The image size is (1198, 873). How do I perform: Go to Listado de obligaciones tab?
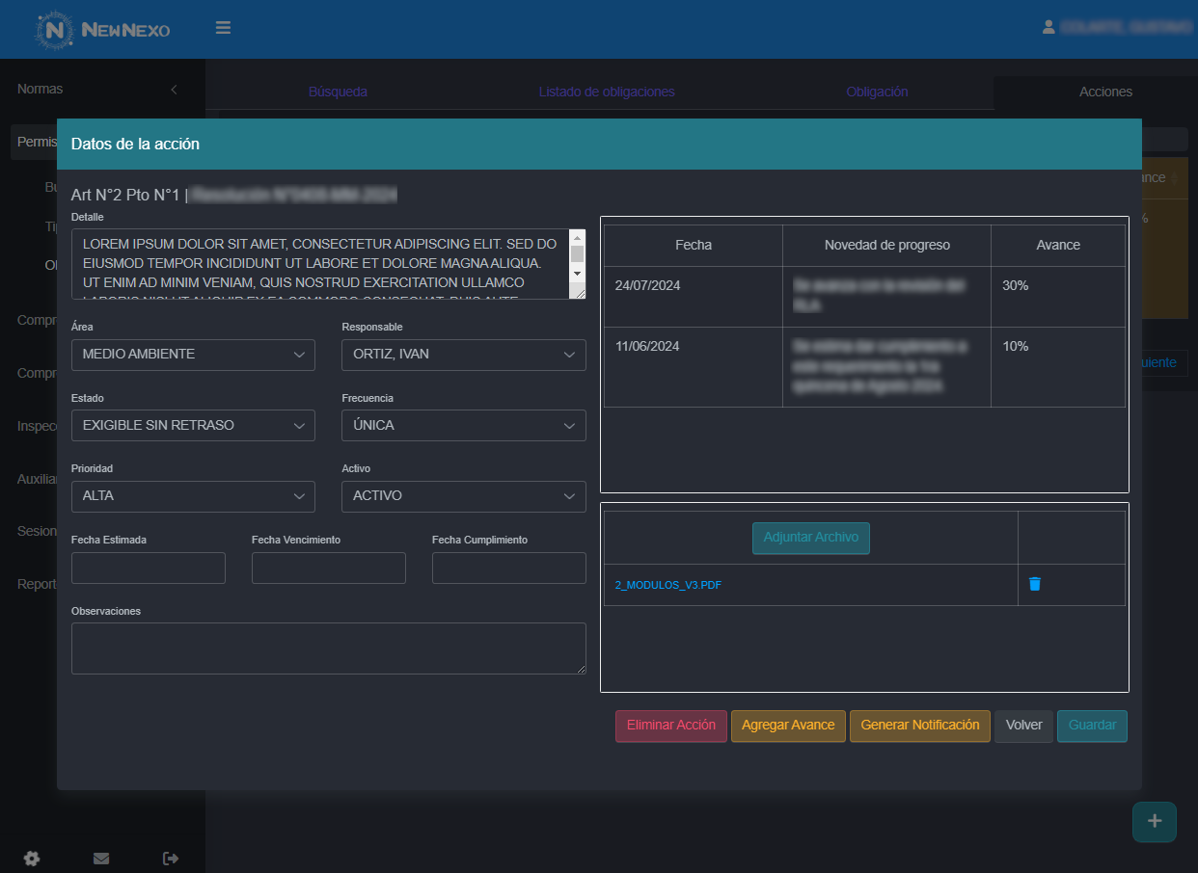pos(606,93)
